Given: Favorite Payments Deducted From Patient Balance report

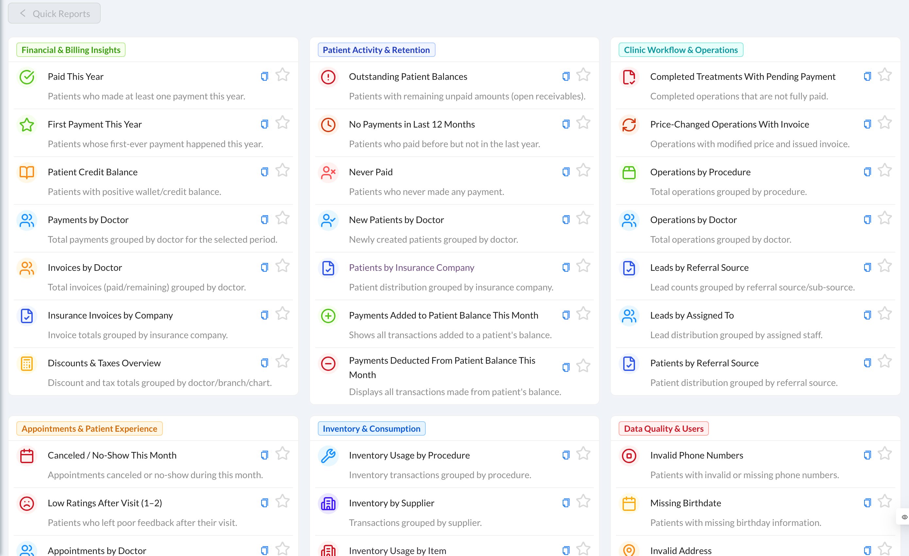Looking at the screenshot, I should pos(583,366).
